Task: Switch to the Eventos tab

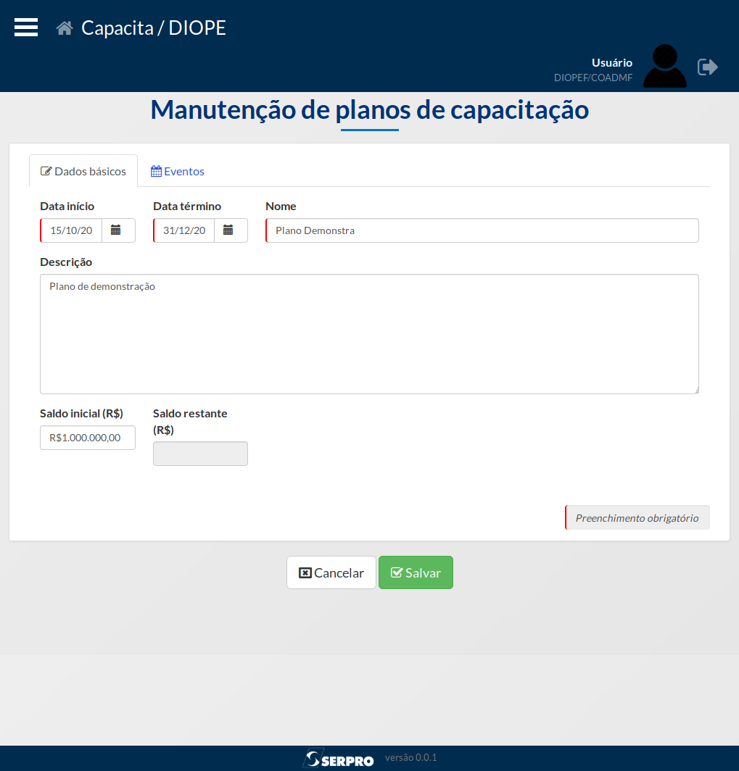Action: pyautogui.click(x=177, y=171)
